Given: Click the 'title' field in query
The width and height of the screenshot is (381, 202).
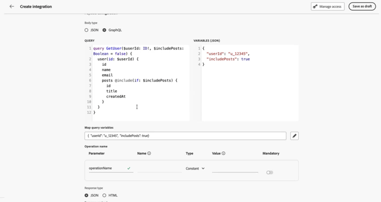Looking at the screenshot, I should tap(112, 91).
